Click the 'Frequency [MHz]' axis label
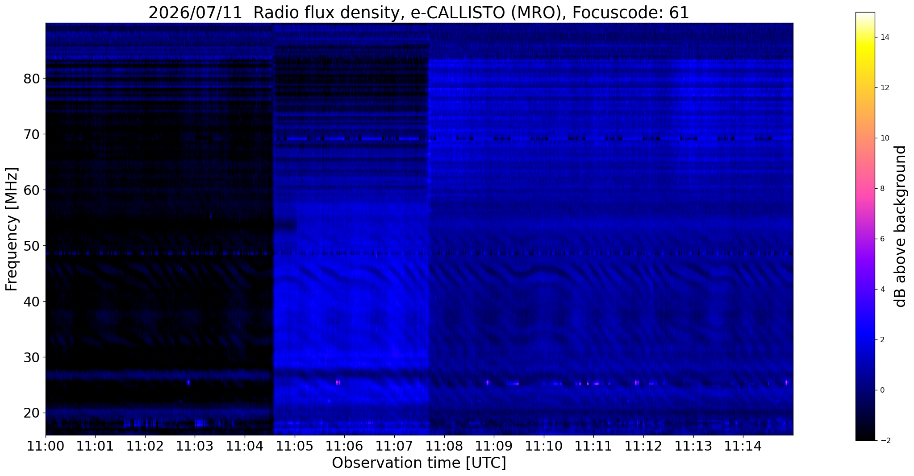914x476 pixels. click(12, 229)
